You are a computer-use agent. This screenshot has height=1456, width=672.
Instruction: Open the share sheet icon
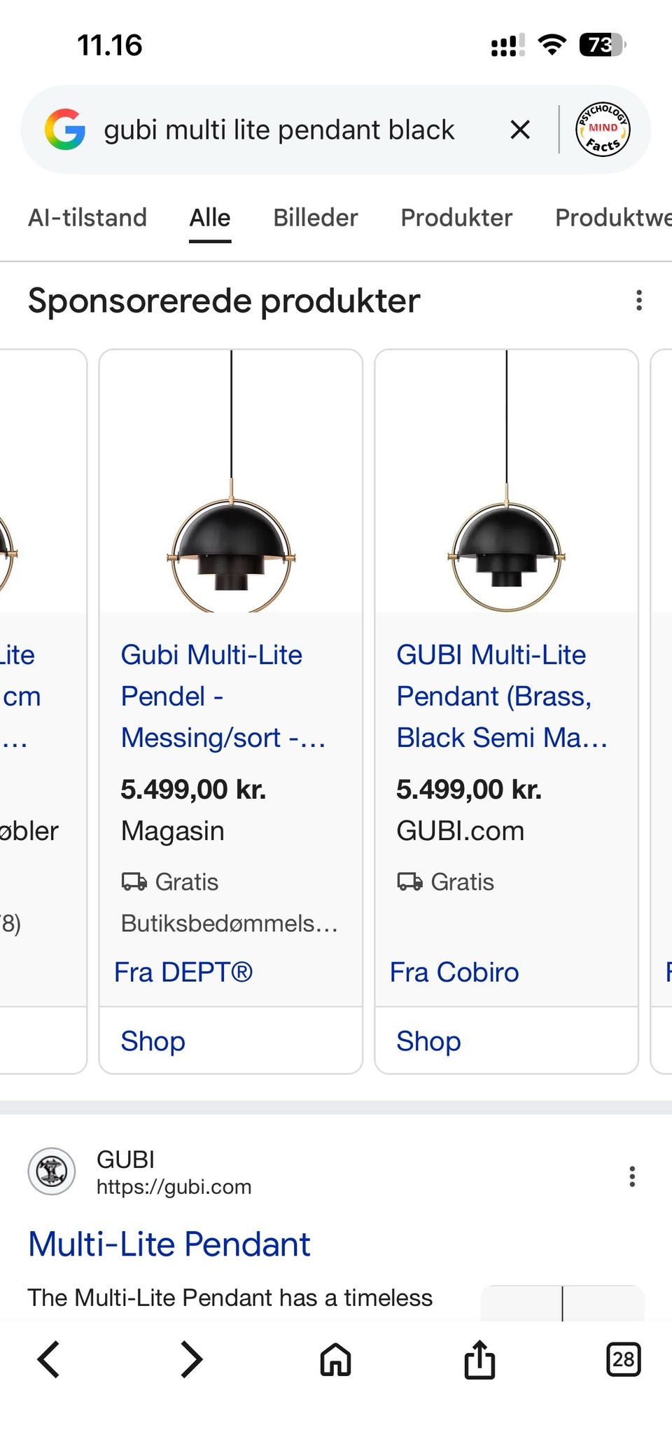click(x=479, y=1360)
